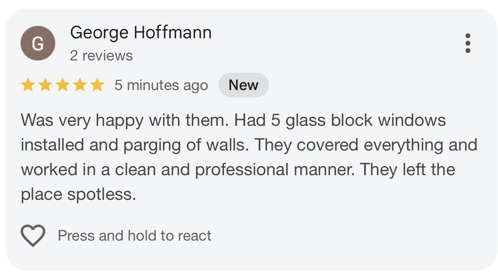Select the "Press and hold to react" label
The height and width of the screenshot is (278, 498).
click(134, 236)
